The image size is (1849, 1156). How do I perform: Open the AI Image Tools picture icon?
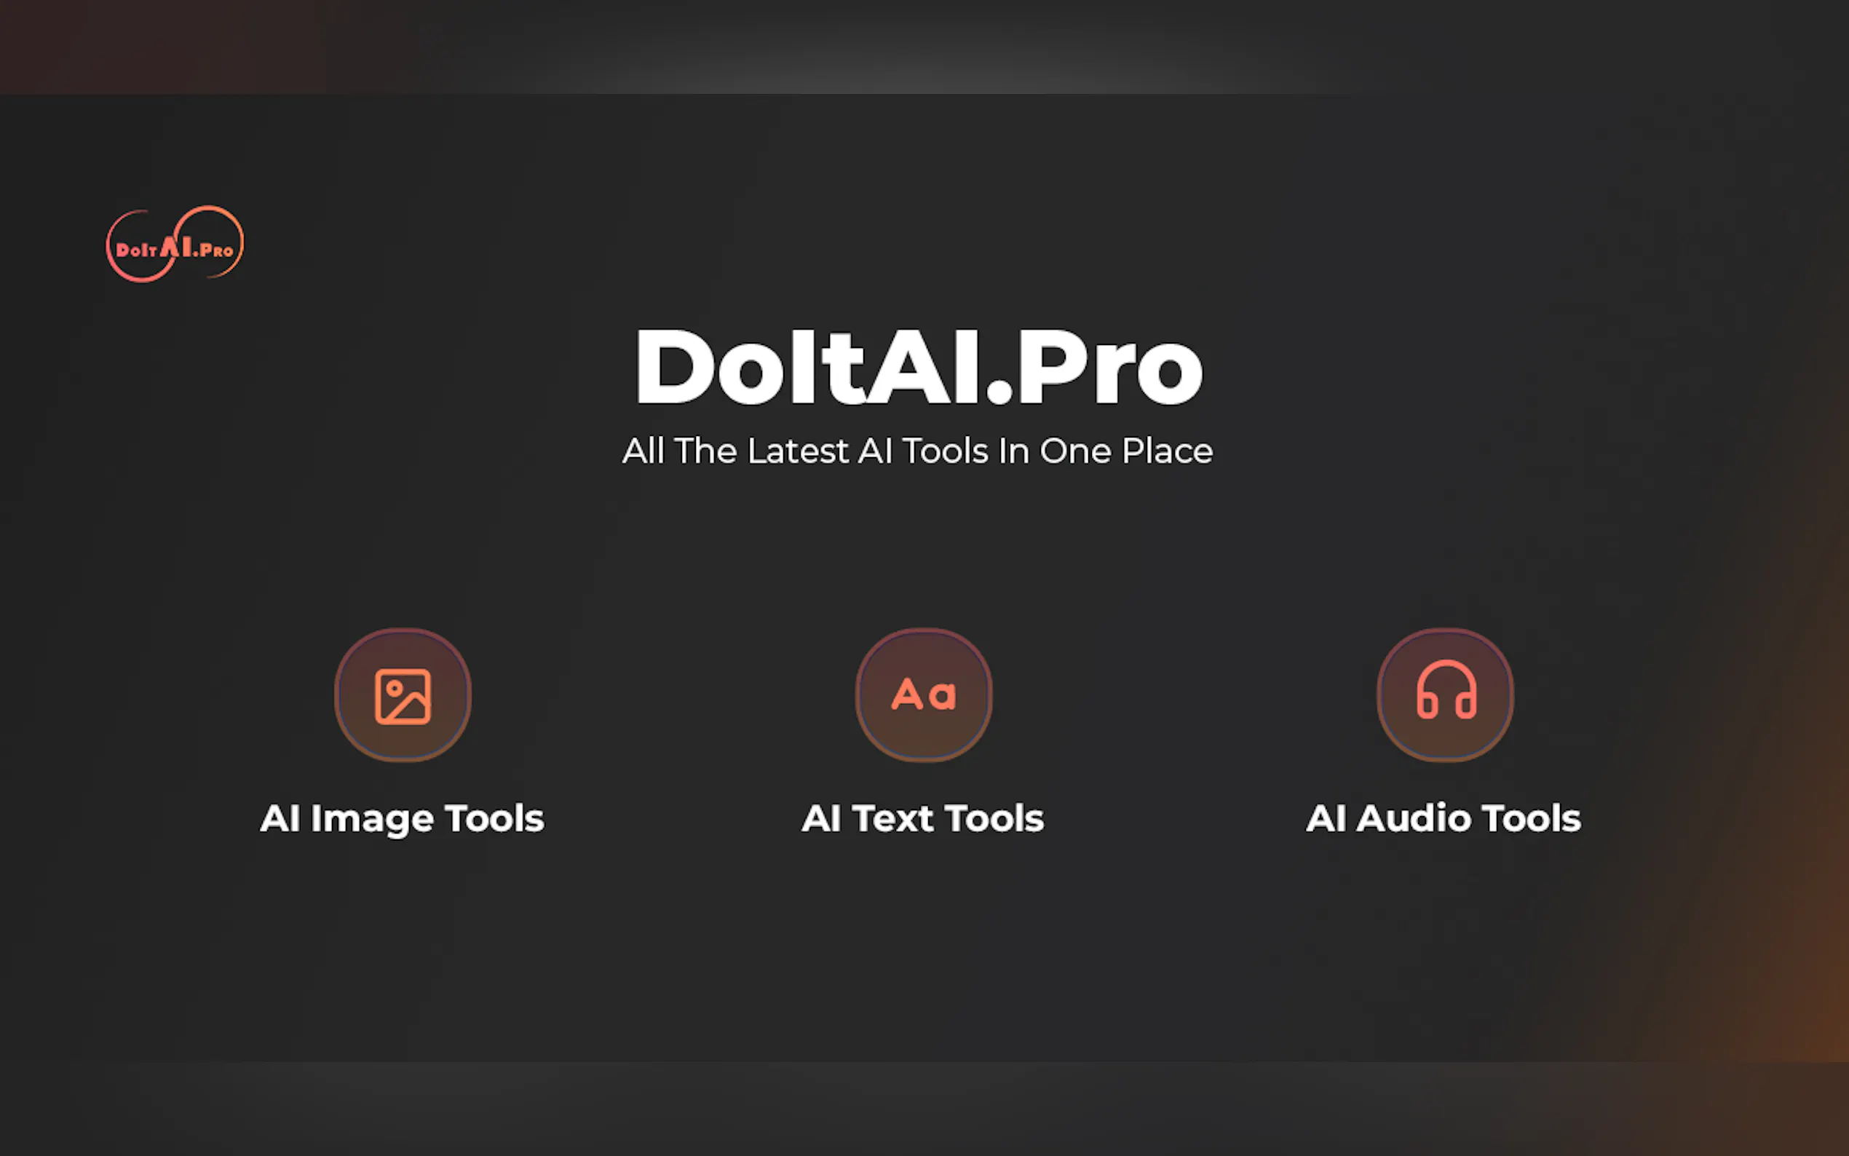click(x=403, y=695)
